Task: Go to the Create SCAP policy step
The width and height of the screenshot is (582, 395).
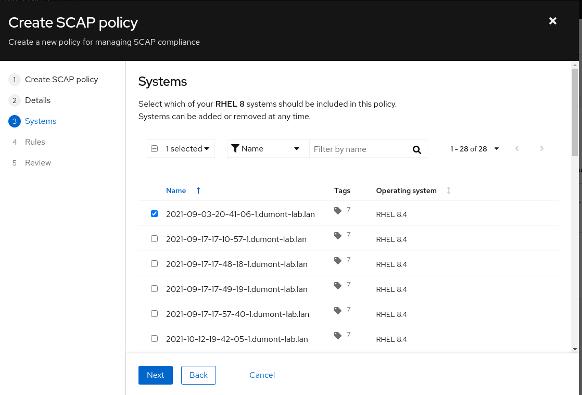Action: 61,80
